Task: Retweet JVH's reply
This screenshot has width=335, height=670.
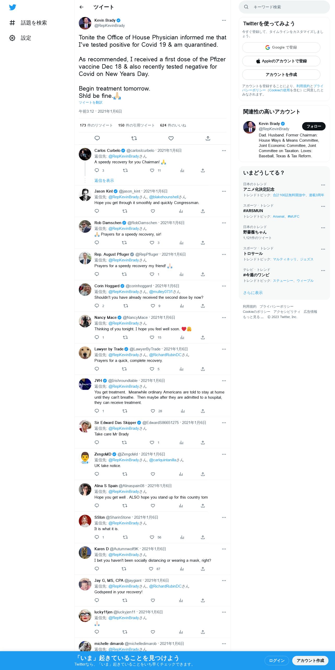Action: coord(125,411)
